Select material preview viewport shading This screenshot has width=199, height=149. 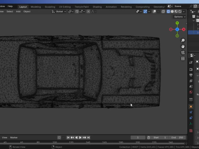(x=176, y=12)
